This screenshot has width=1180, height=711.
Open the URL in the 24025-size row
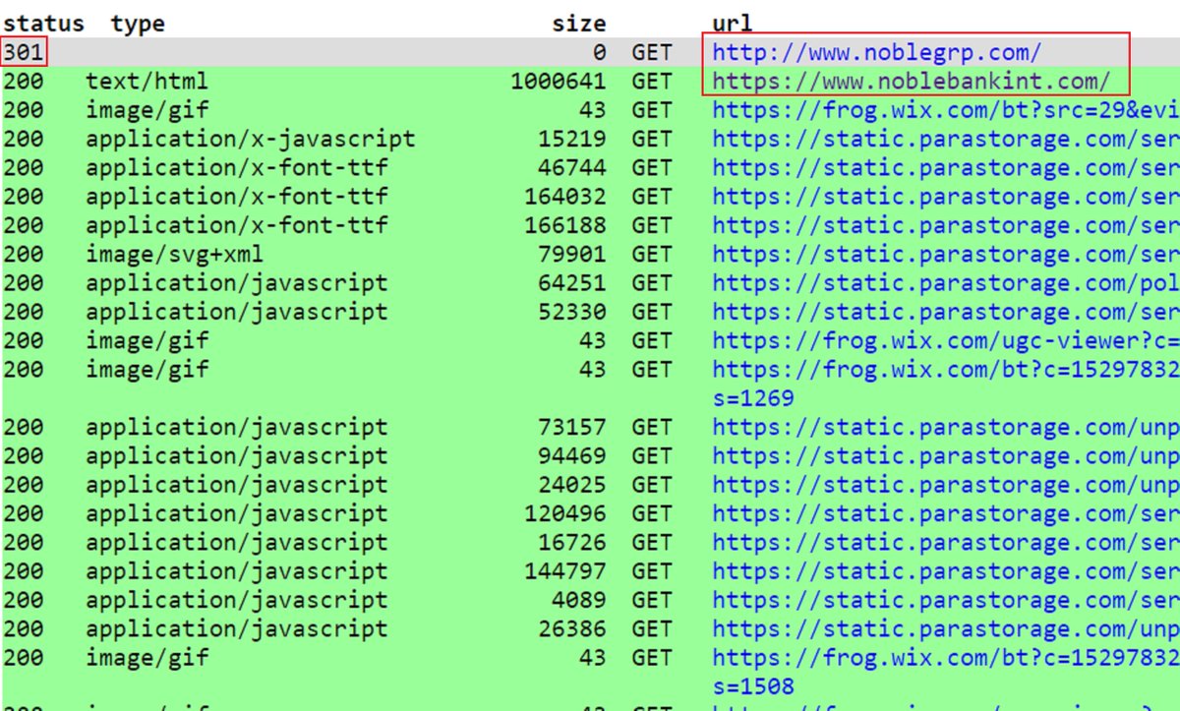[x=946, y=485]
